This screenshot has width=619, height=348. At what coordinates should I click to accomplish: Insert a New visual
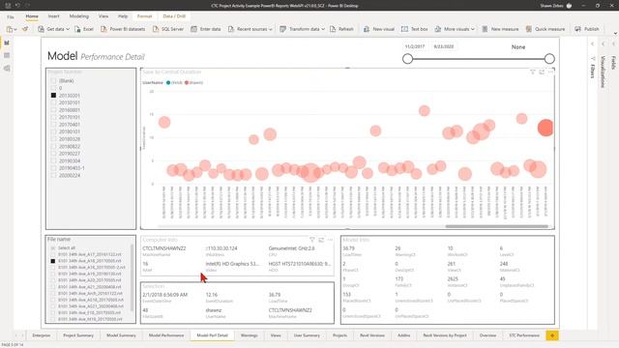tap(378, 29)
